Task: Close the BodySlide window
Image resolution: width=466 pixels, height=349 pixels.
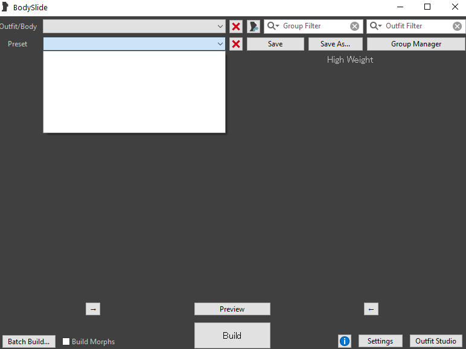Action: 455,7
